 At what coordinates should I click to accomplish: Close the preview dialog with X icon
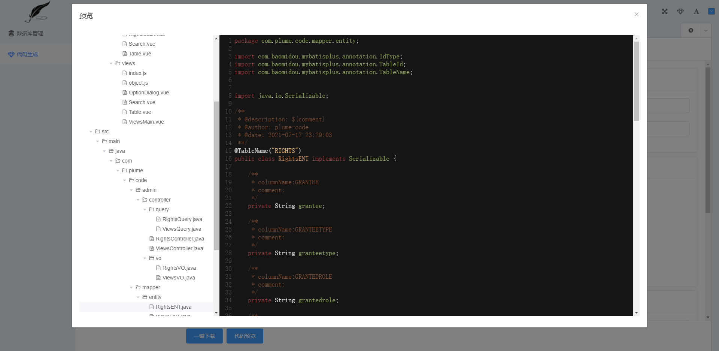[x=636, y=14]
